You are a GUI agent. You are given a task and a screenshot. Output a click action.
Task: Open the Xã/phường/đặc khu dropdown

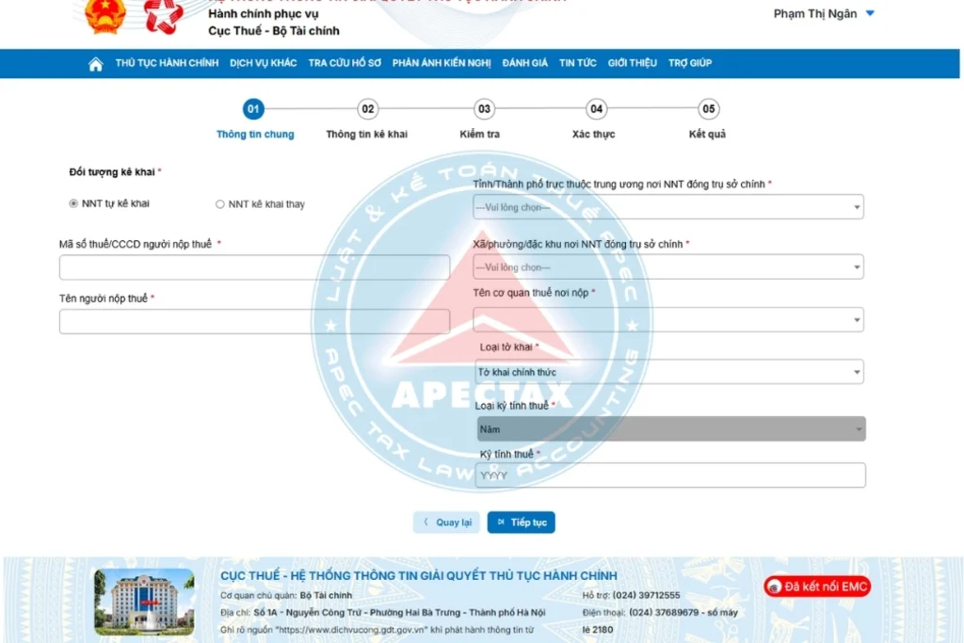click(x=668, y=266)
